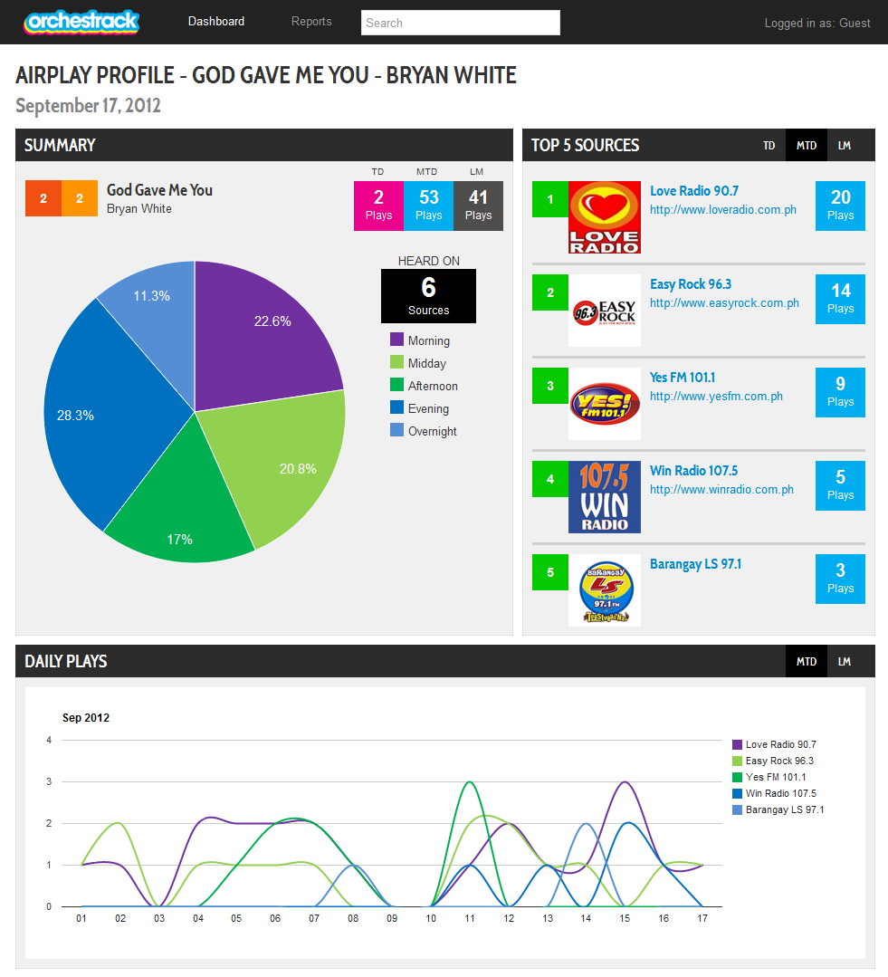Image resolution: width=888 pixels, height=977 pixels.
Task: Toggle the Morning legend color swatch
Action: [396, 340]
